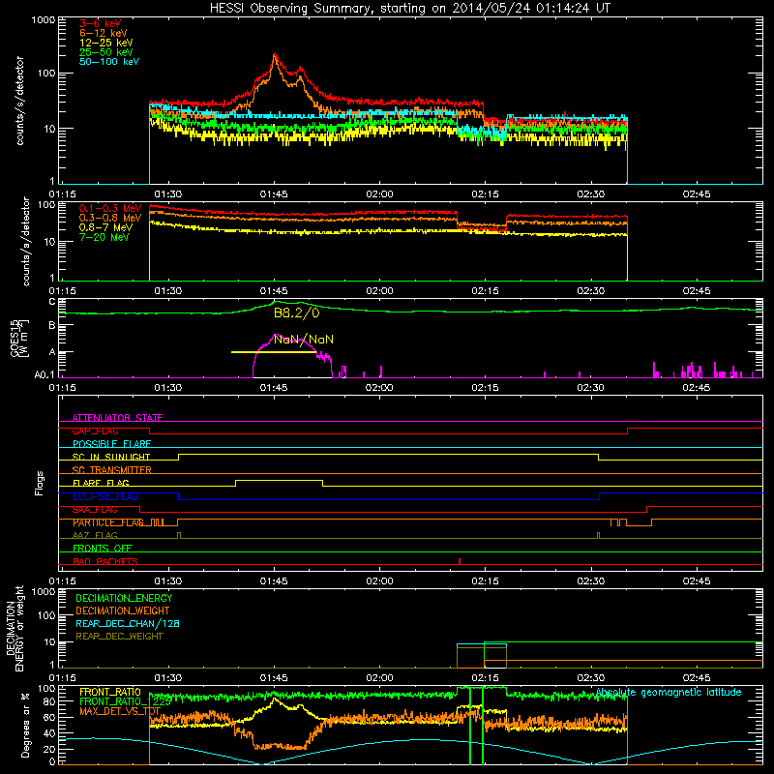Select the AAZ_FLAG label
The image size is (774, 774).
(x=95, y=535)
